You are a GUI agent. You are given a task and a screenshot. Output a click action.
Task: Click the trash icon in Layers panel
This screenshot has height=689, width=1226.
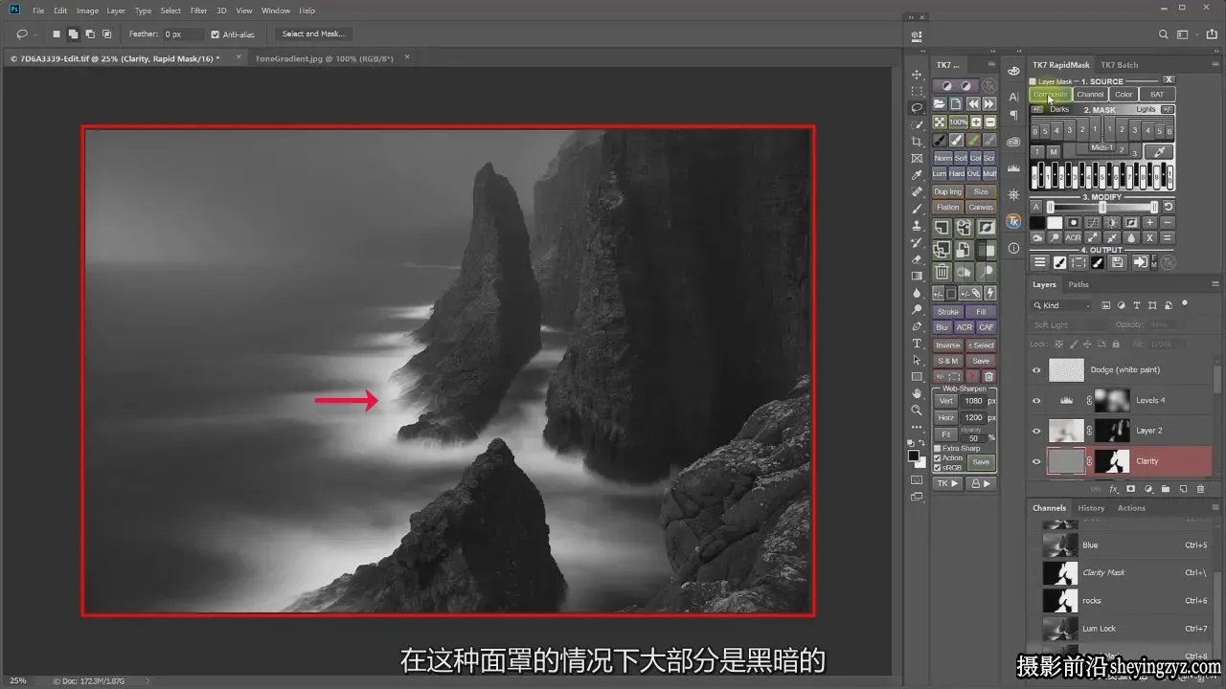pos(1200,489)
